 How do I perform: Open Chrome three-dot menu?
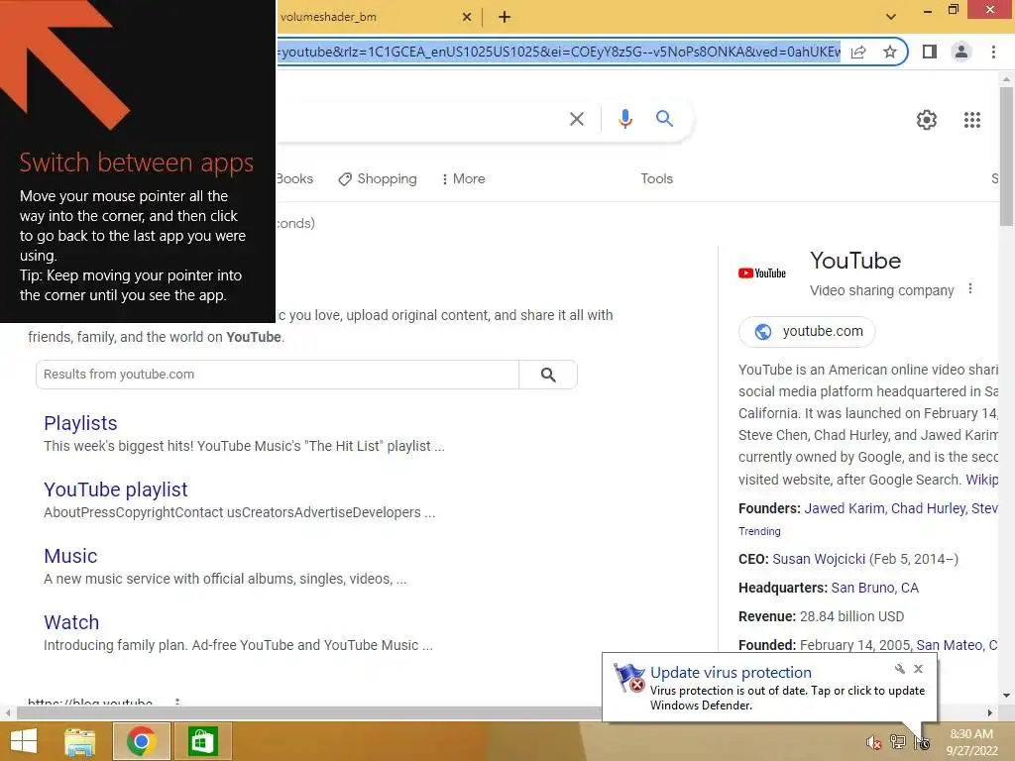pyautogui.click(x=993, y=52)
